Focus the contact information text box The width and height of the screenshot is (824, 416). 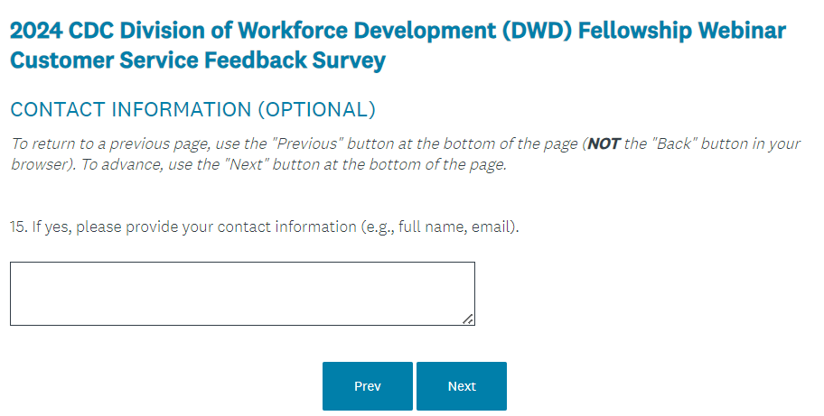click(x=241, y=293)
